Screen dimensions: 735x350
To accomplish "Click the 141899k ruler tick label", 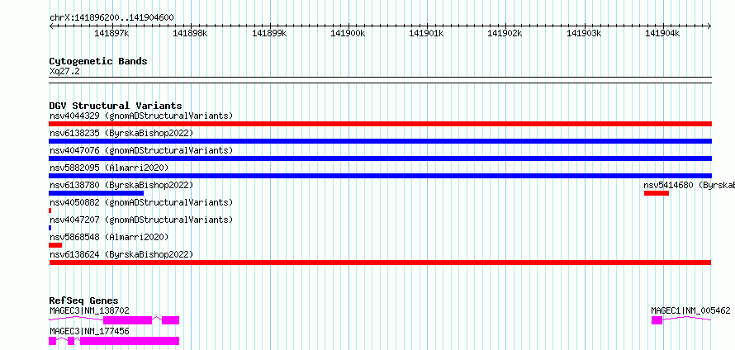I will [269, 33].
